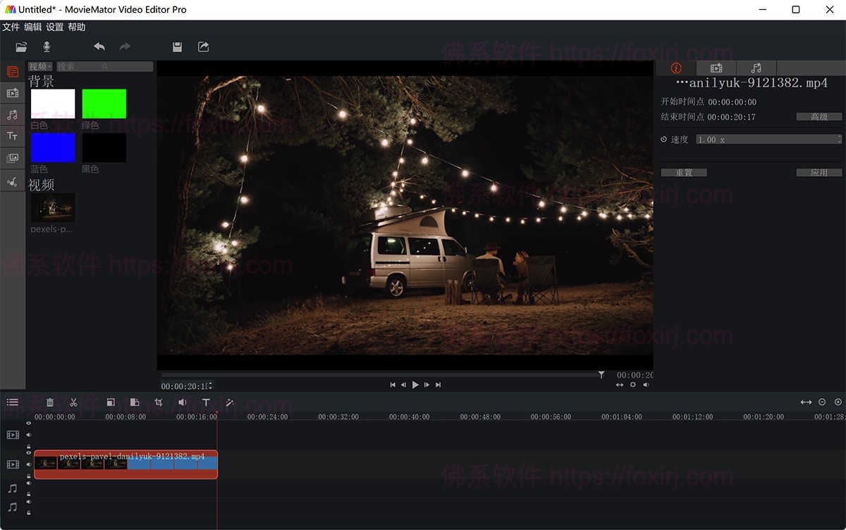
Task: Mute the first audio track speaker
Action: pyautogui.click(x=29, y=483)
